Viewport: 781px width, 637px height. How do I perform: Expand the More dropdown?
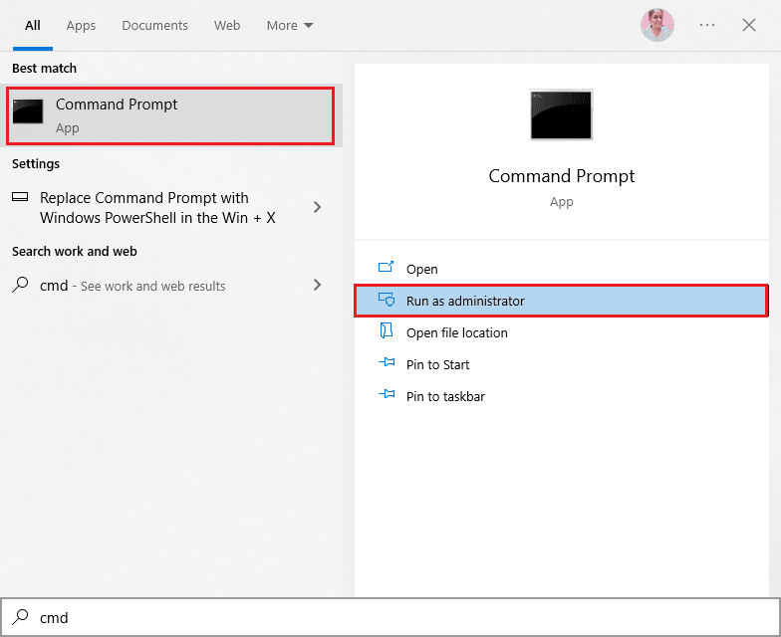point(289,26)
